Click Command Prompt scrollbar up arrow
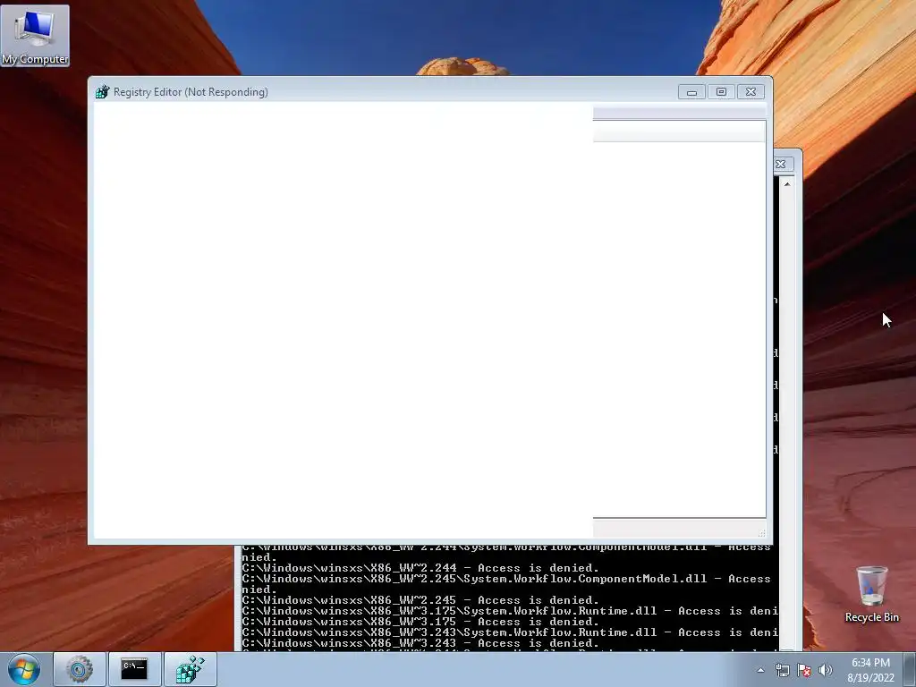 787,184
